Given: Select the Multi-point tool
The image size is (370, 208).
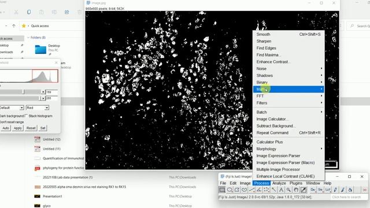Looking at the screenshot, I should [x=267, y=190].
